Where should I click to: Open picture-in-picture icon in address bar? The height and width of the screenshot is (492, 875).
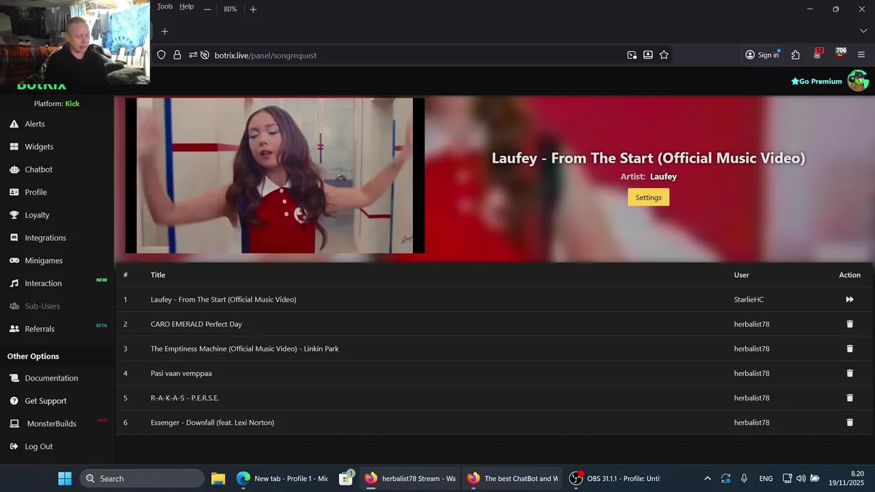click(x=632, y=55)
